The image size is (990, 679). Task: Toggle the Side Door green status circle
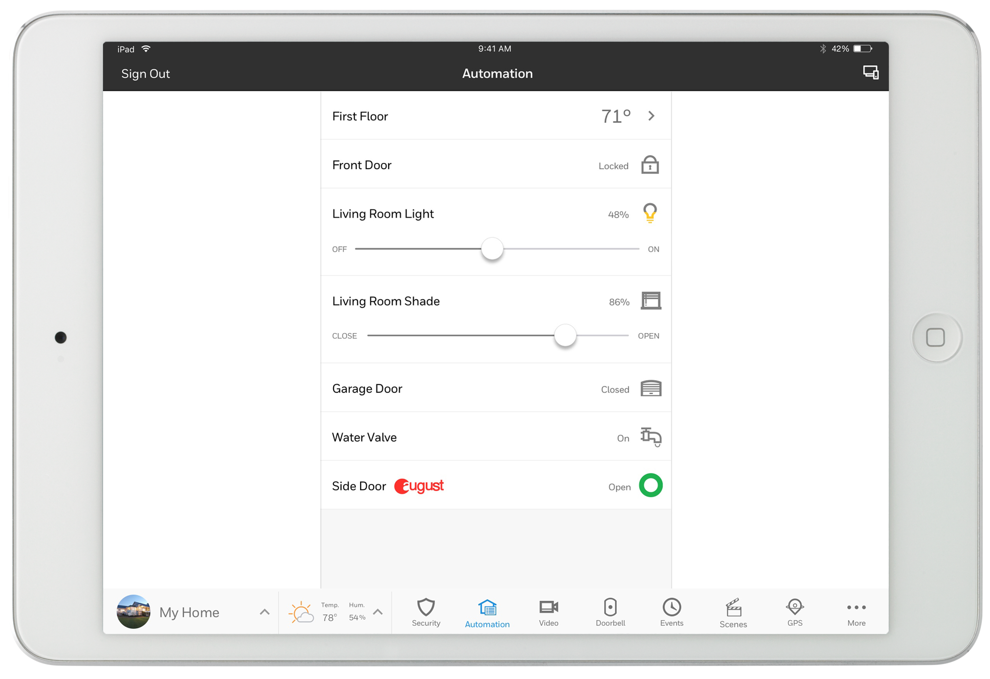[x=651, y=486]
